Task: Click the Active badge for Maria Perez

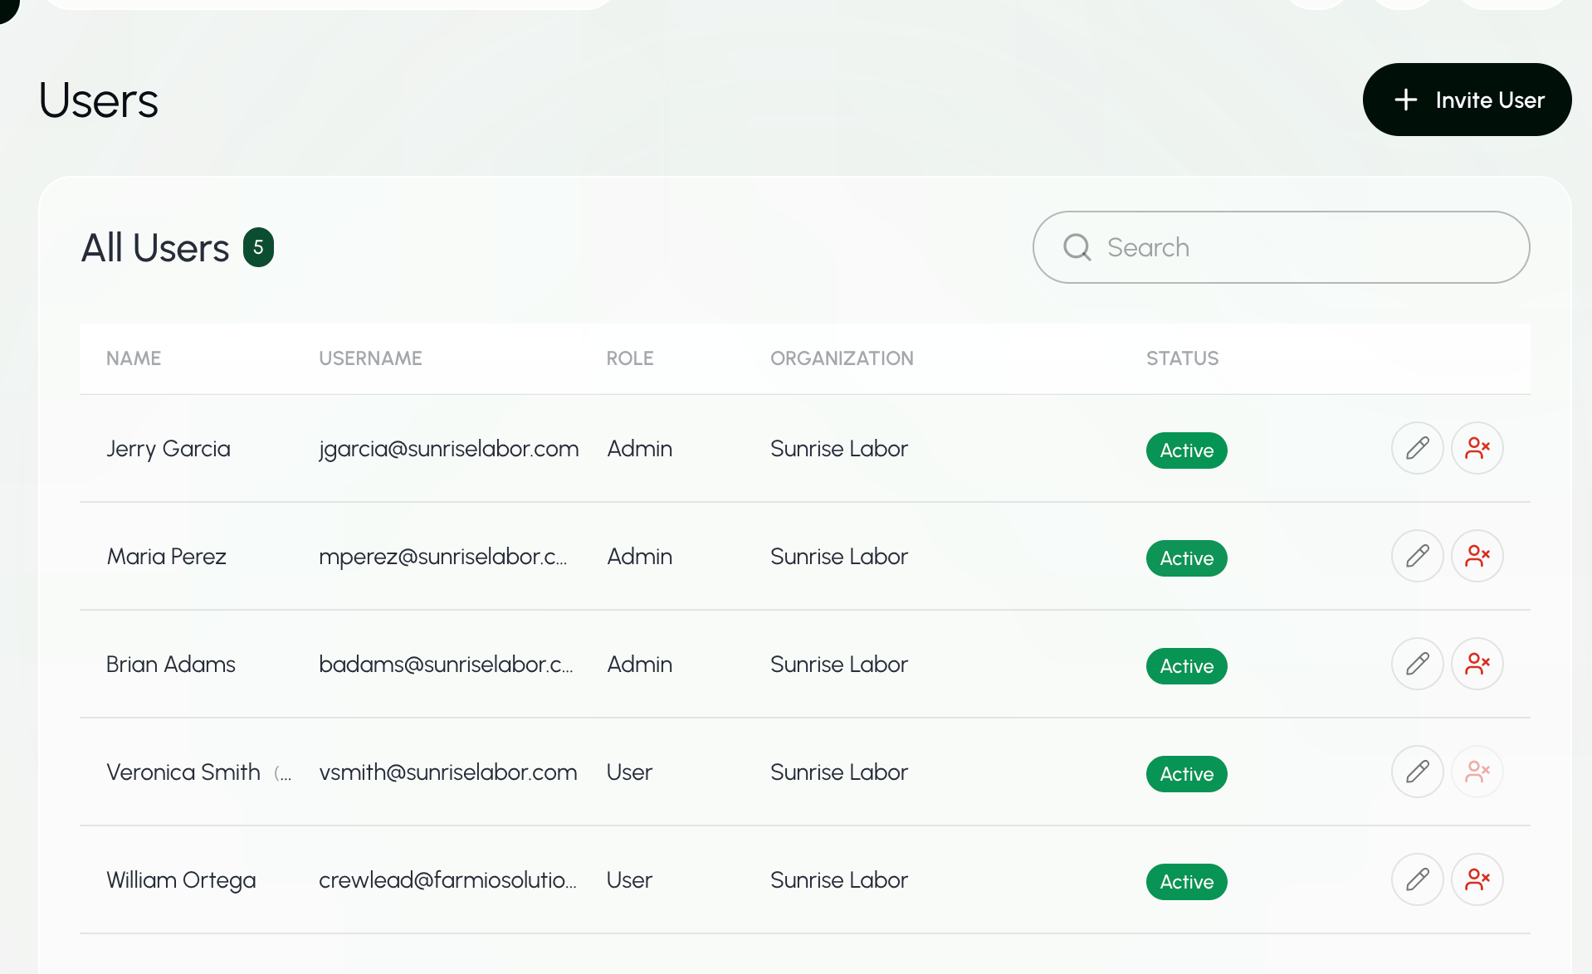Action: (1186, 558)
